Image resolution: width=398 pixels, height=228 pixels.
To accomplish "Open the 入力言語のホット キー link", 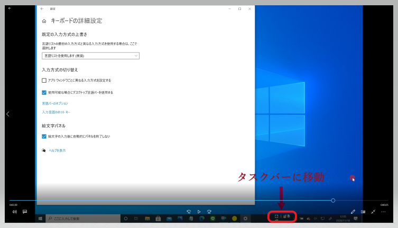I will pyautogui.click(x=56, y=112).
